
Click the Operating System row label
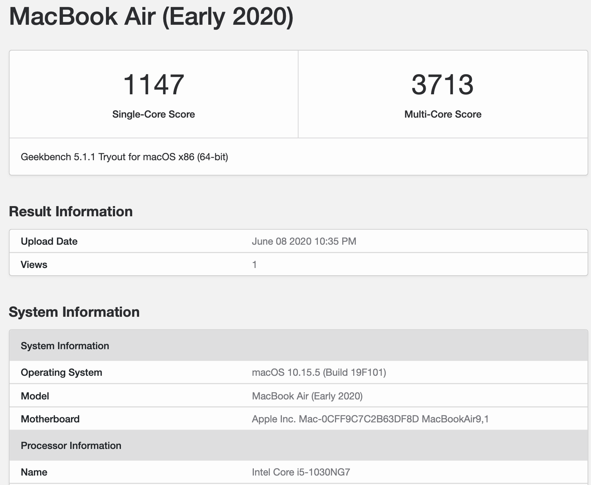[x=61, y=372]
